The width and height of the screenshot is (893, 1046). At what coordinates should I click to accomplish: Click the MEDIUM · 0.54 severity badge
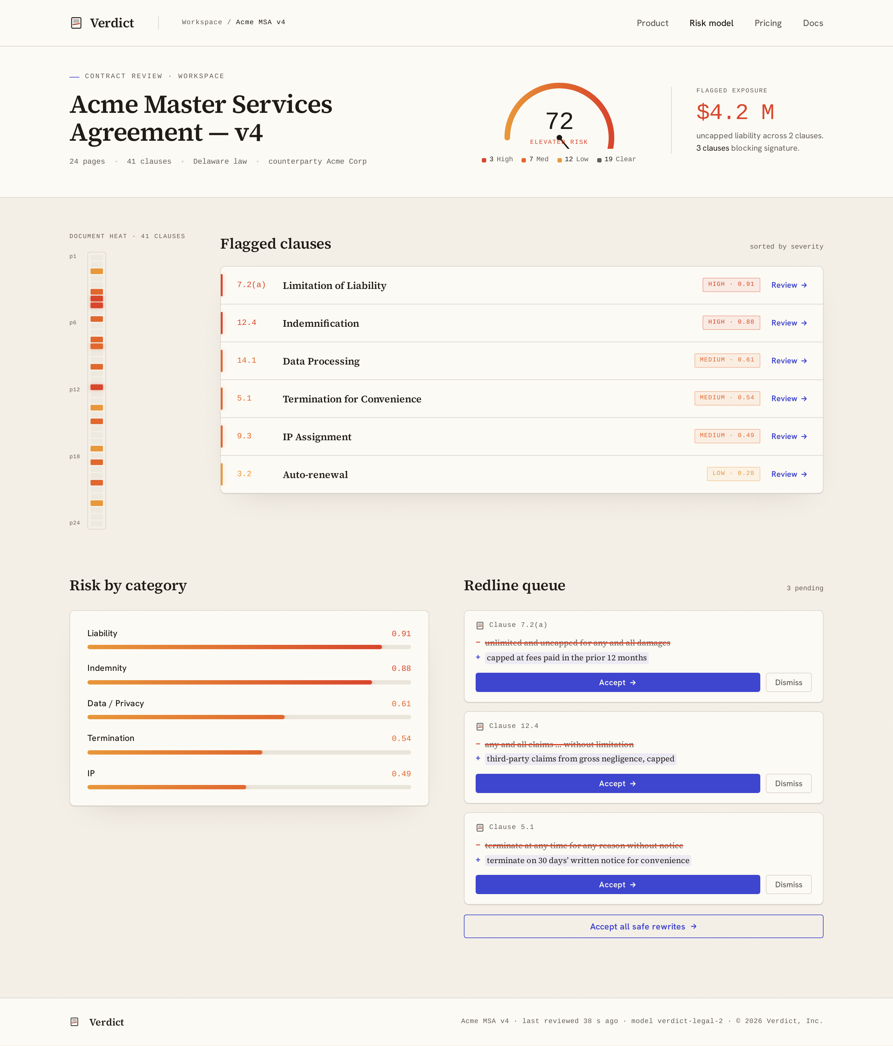click(727, 398)
